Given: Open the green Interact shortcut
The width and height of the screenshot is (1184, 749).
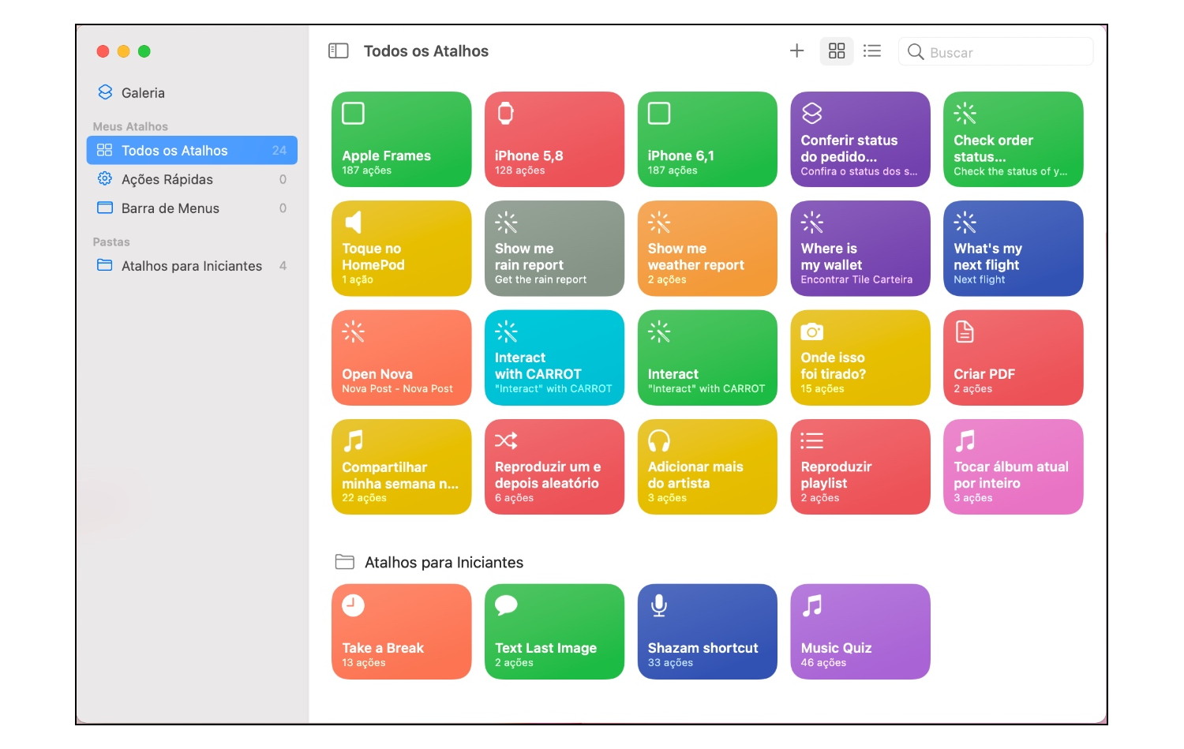Looking at the screenshot, I should (707, 358).
